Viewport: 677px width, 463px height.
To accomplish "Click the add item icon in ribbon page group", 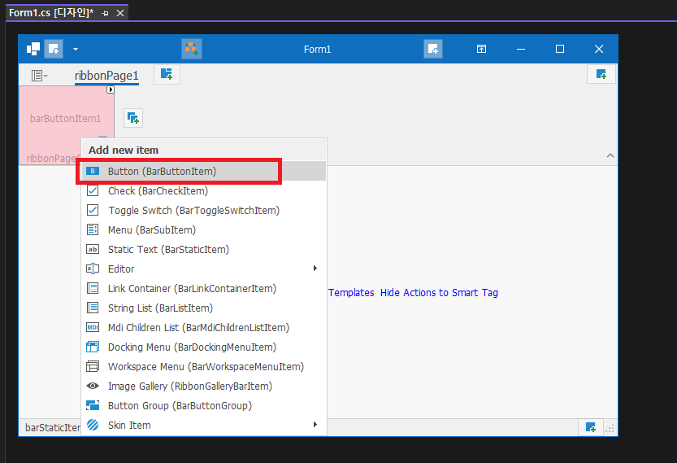I will 133,118.
